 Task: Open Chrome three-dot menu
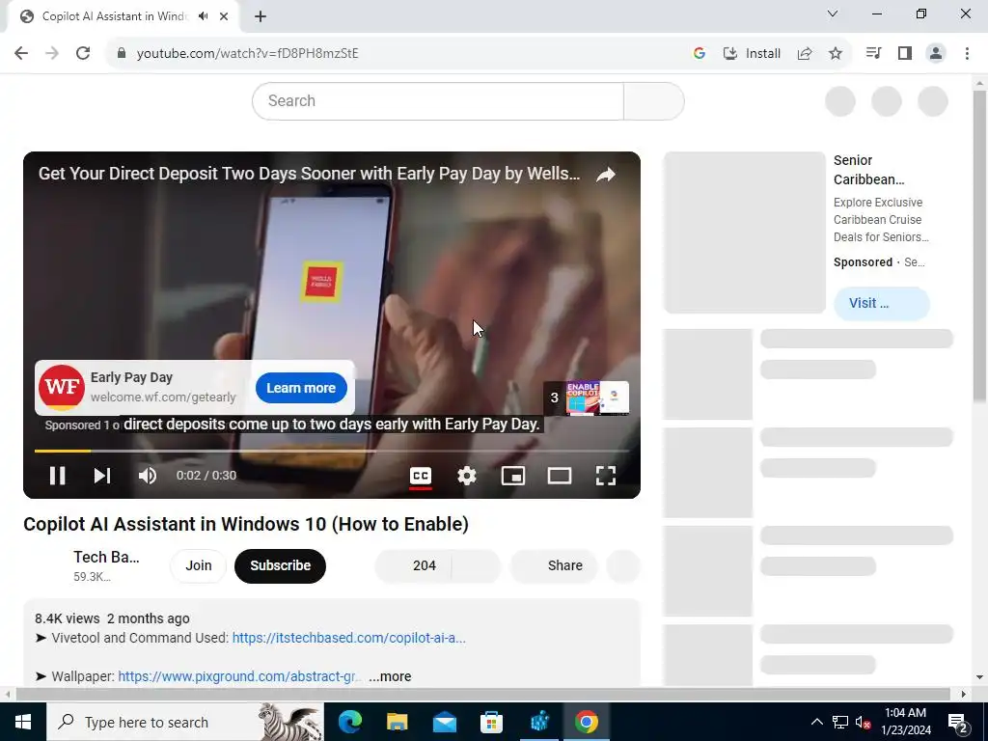pyautogui.click(x=967, y=54)
